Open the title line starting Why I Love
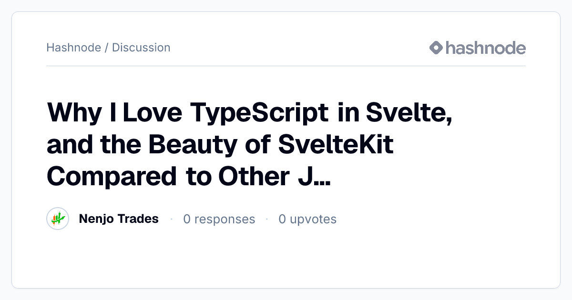Viewport: 572px width, 300px height. click(x=249, y=113)
